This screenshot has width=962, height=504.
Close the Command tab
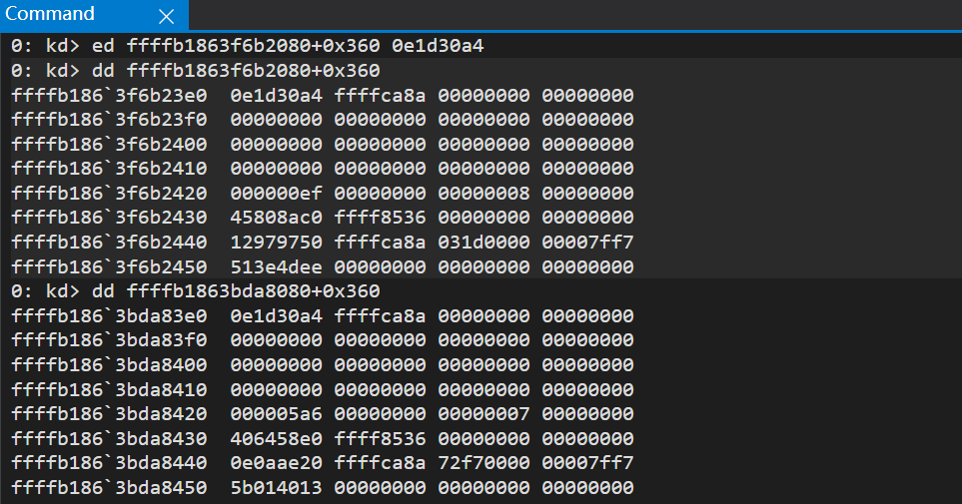point(166,16)
